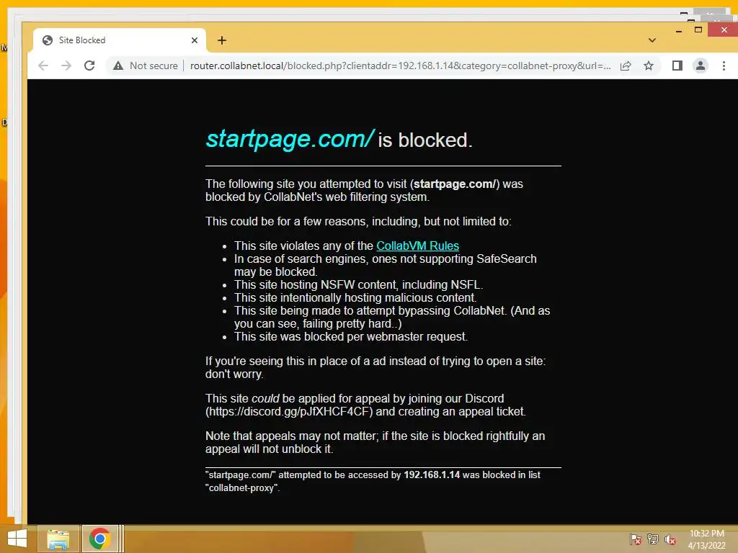Click the network tray icon
This screenshot has height=553, width=738.
point(652,539)
